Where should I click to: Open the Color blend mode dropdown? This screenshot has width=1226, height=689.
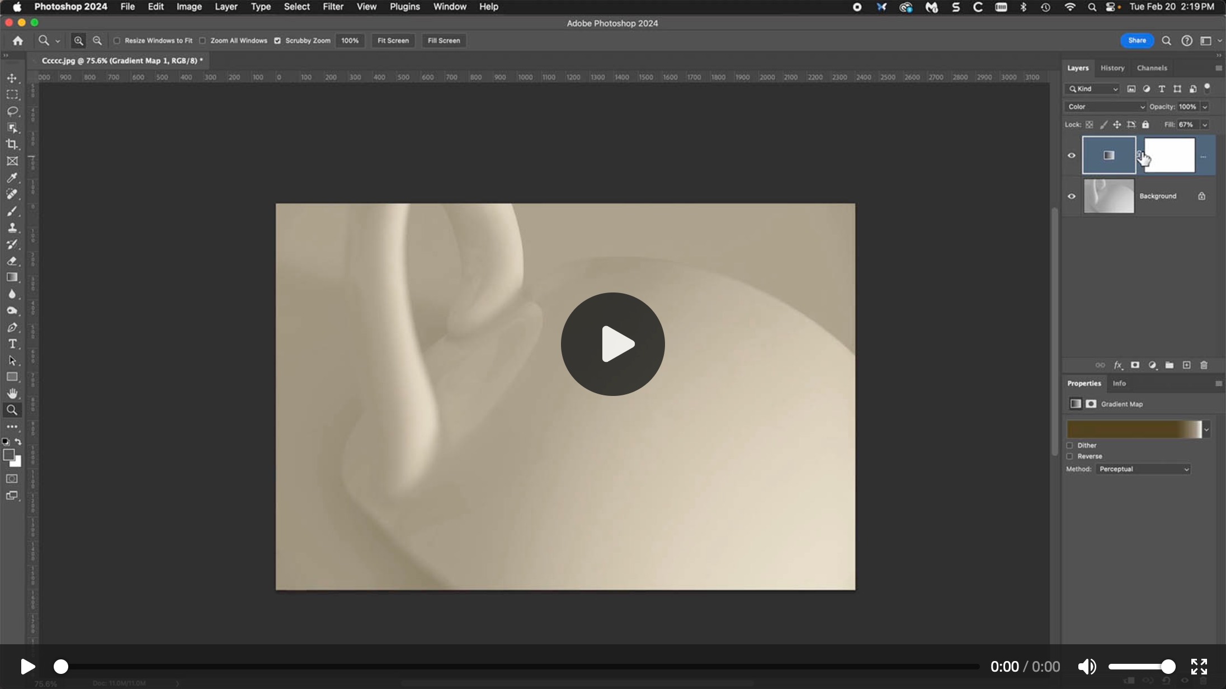coord(1105,107)
